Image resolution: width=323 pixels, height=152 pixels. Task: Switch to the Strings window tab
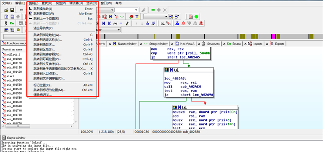pos(156,44)
